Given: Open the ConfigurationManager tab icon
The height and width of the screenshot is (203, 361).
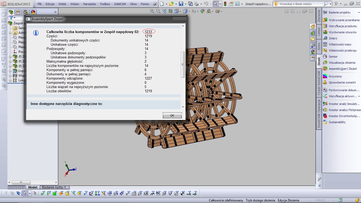Looking at the screenshot, I should 26,12.
